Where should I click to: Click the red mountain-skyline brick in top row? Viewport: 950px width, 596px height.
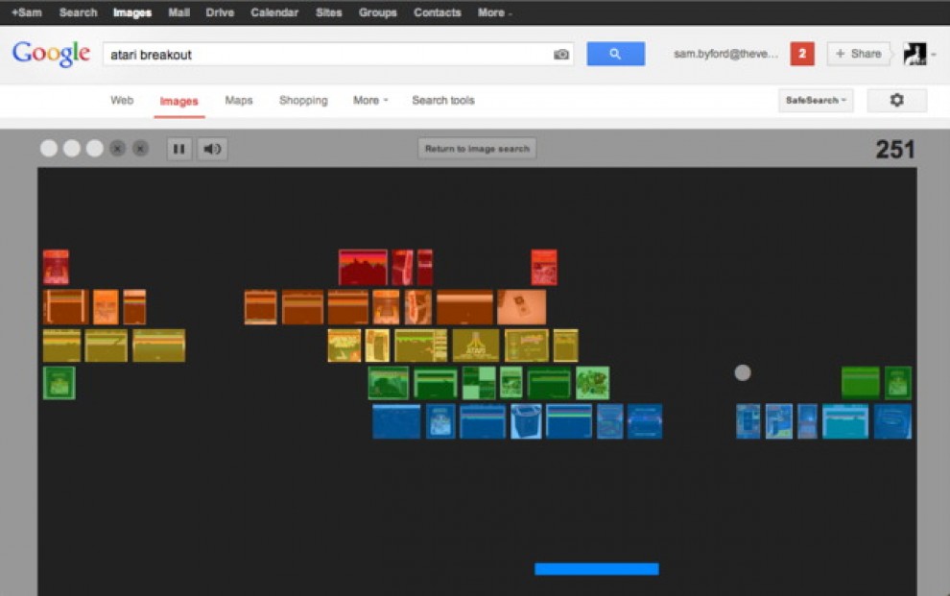click(x=363, y=267)
